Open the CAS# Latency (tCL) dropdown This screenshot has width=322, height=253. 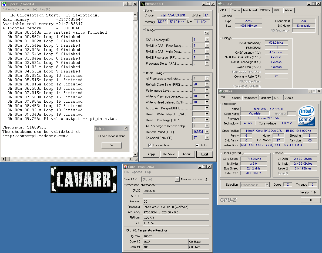tap(207, 40)
